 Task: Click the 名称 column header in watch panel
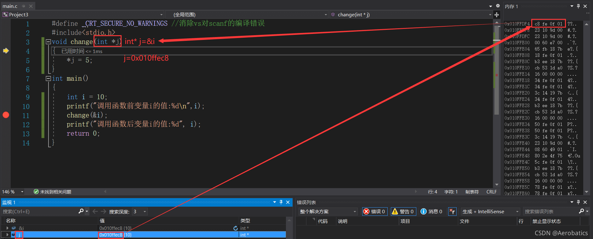11,220
